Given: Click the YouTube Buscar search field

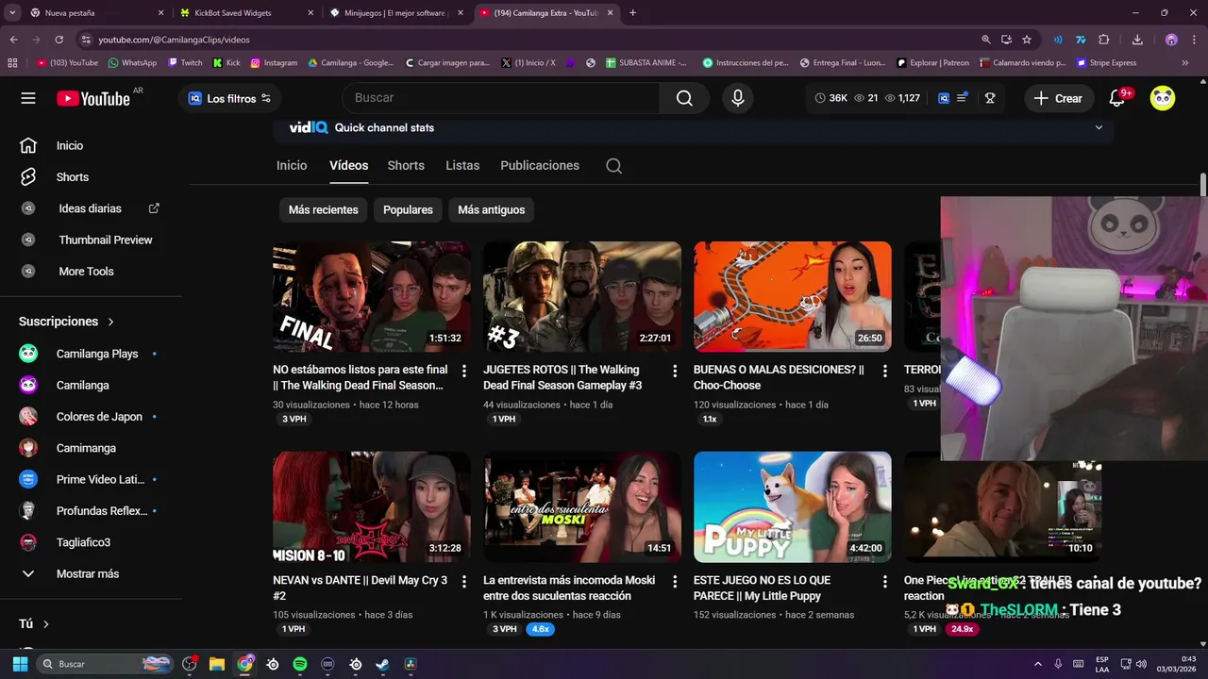Looking at the screenshot, I should [501, 98].
